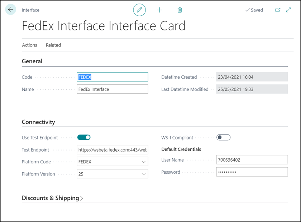This screenshot has height=222, width=301.
Task: Click the Platform Version label
Action: [38, 174]
